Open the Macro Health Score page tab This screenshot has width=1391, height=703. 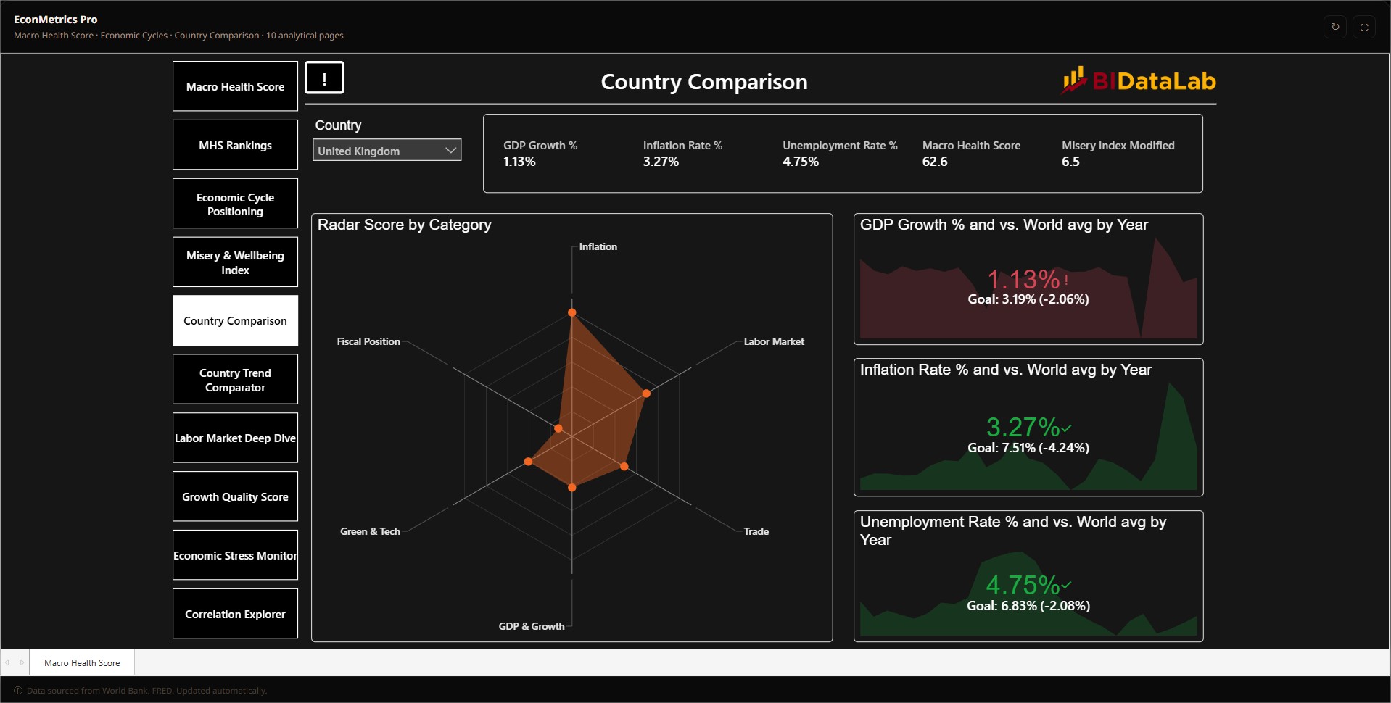coord(82,662)
